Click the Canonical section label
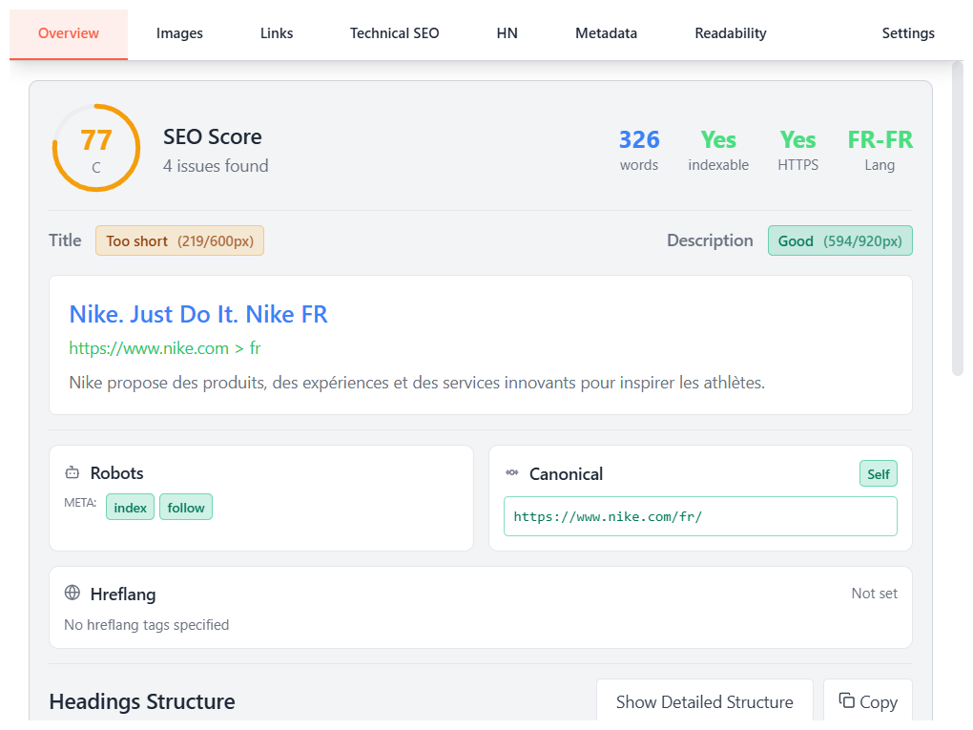Image resolution: width=973 pixels, height=730 pixels. coord(566,474)
